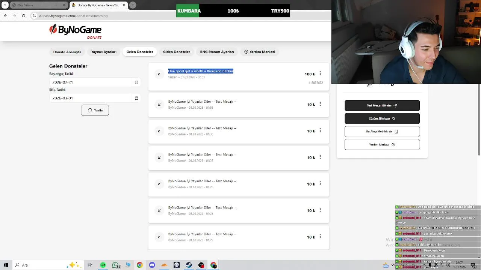This screenshot has width=481, height=270.
Task: Open the first Google Chrome taskbar icon
Action: (x=139, y=265)
